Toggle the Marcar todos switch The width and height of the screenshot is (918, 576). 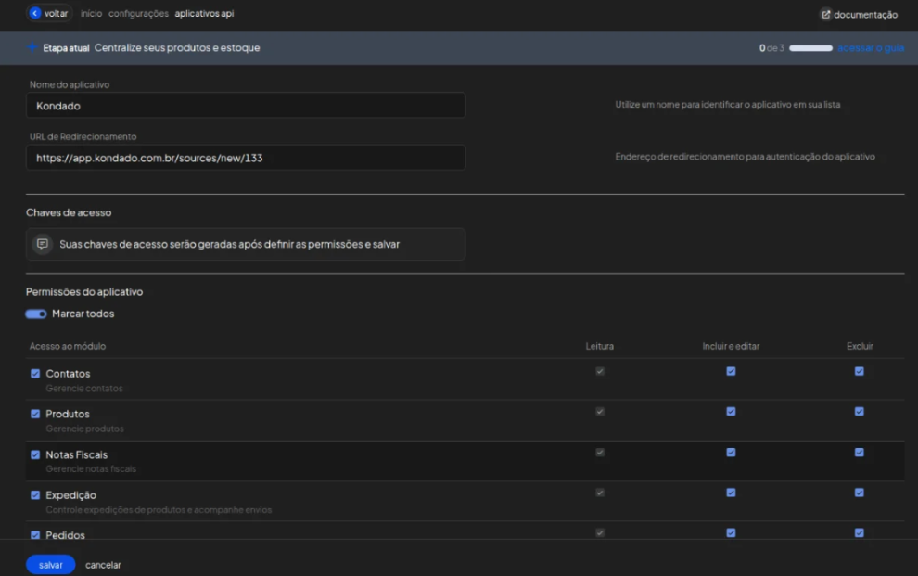click(36, 314)
